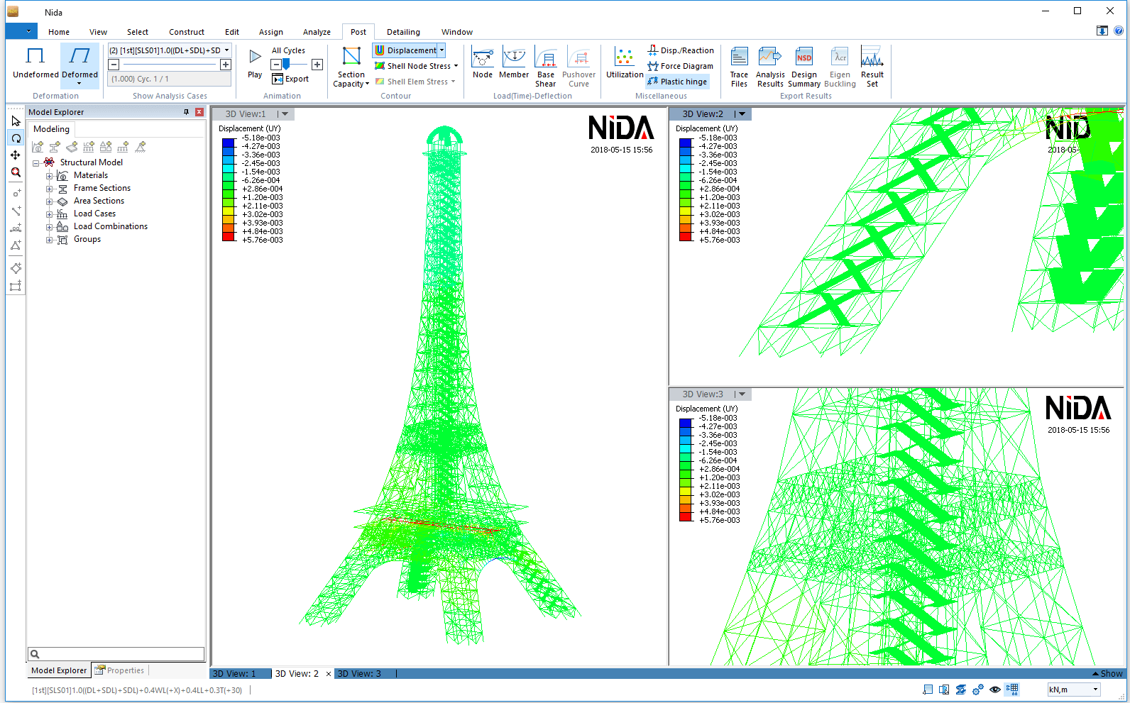Open the Result Set tool
Viewport: 1130px width, 703px height.
[872, 67]
